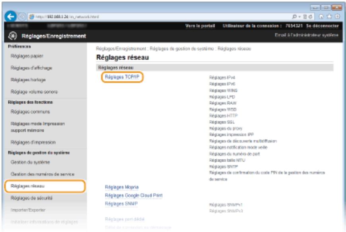Select Réglages horloge sidebar item
This screenshot has height=232, width=346.
click(28, 80)
